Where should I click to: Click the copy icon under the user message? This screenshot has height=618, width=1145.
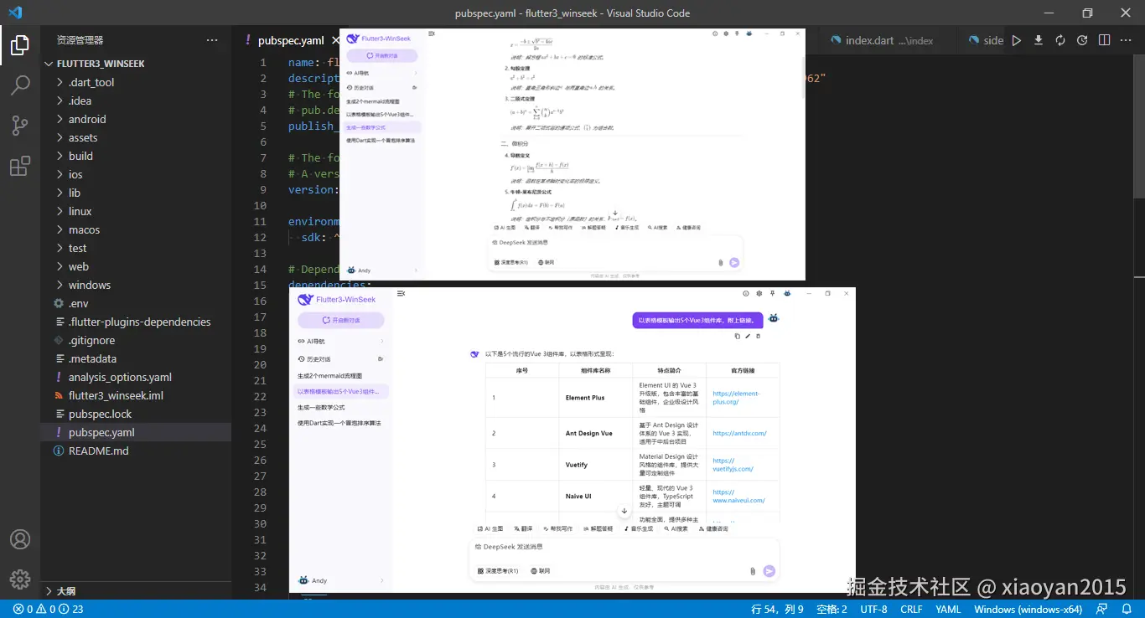(737, 336)
